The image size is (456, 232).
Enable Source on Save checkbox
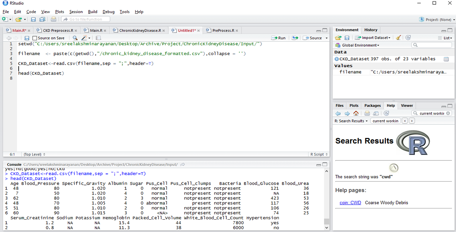coord(35,38)
